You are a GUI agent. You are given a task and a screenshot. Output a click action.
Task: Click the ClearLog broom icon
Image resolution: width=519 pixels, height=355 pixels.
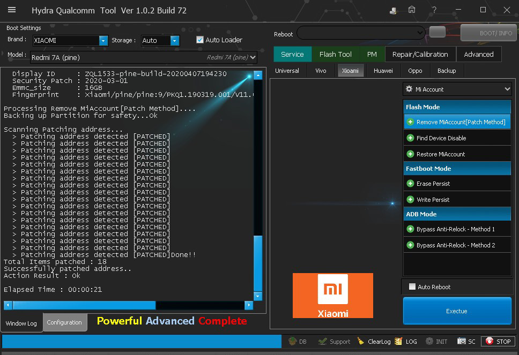361,342
